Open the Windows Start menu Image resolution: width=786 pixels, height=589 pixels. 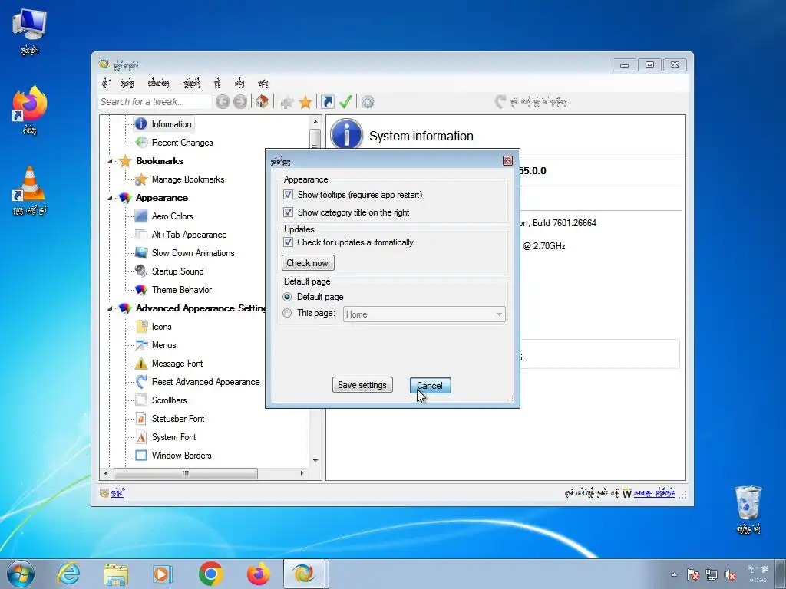[21, 574]
